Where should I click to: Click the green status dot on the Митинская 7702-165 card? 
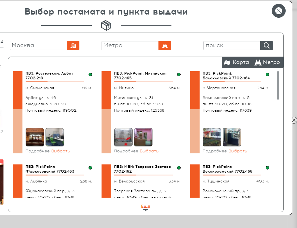tap(179, 74)
